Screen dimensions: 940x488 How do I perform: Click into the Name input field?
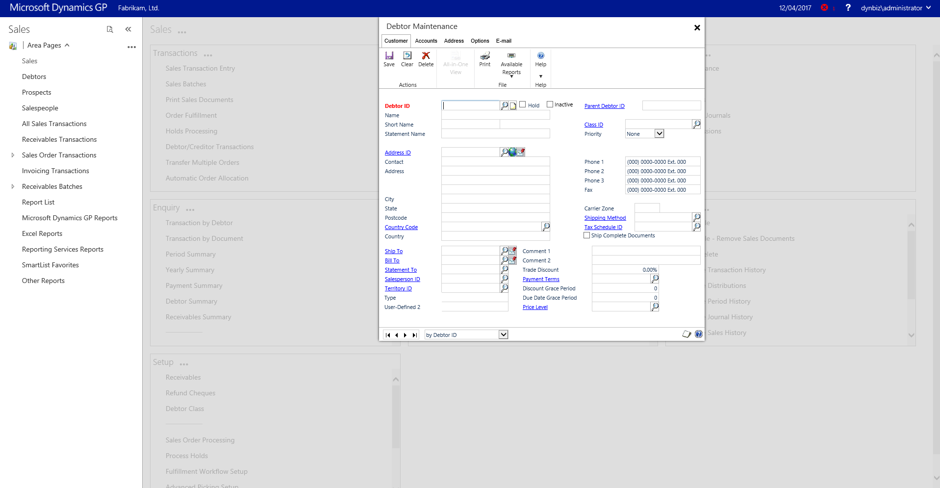coord(495,115)
